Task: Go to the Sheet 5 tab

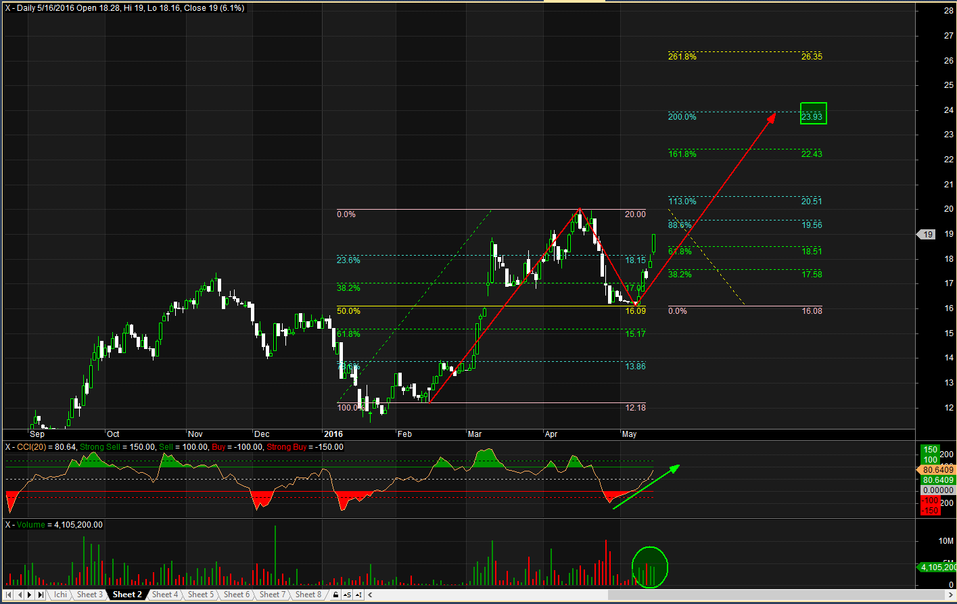Action: point(201,595)
